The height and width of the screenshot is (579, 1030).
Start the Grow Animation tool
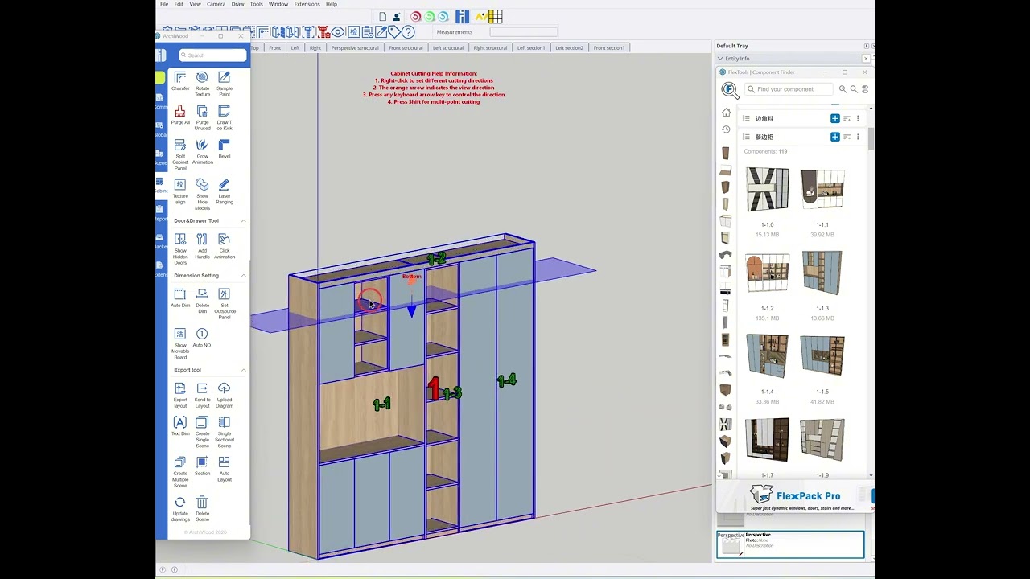click(x=202, y=151)
